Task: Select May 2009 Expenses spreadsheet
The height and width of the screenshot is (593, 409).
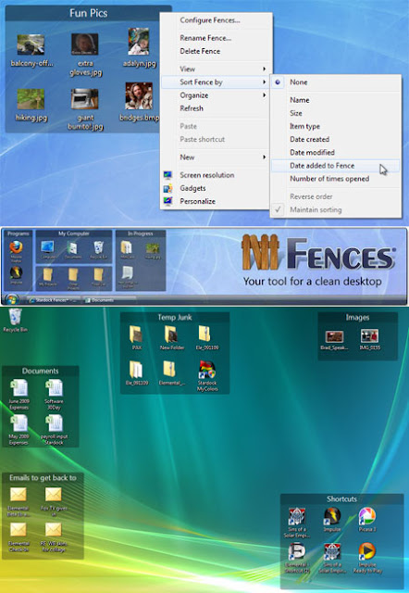Action: (x=19, y=423)
